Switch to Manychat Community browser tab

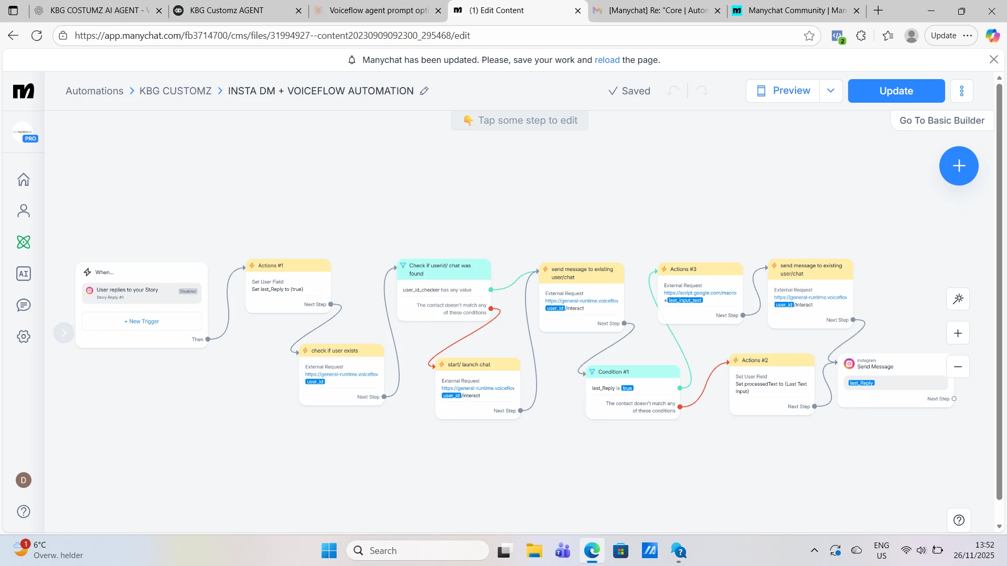coord(796,10)
